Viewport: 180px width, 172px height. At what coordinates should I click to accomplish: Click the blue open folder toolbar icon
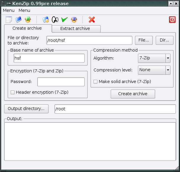coord(18,20)
